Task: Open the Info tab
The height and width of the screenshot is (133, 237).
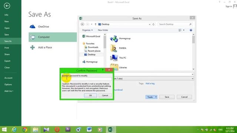Action: (x=6, y=15)
